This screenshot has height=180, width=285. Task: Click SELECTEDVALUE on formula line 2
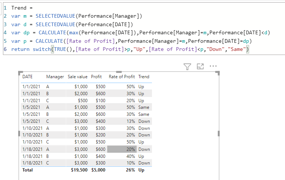pos(55,16)
